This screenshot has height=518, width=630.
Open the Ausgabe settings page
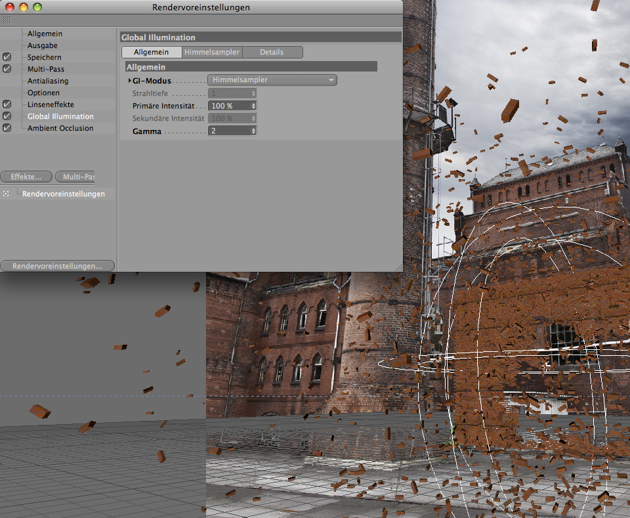tap(42, 45)
